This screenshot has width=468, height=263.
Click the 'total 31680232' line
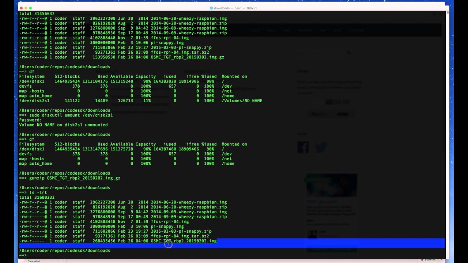tap(37, 197)
